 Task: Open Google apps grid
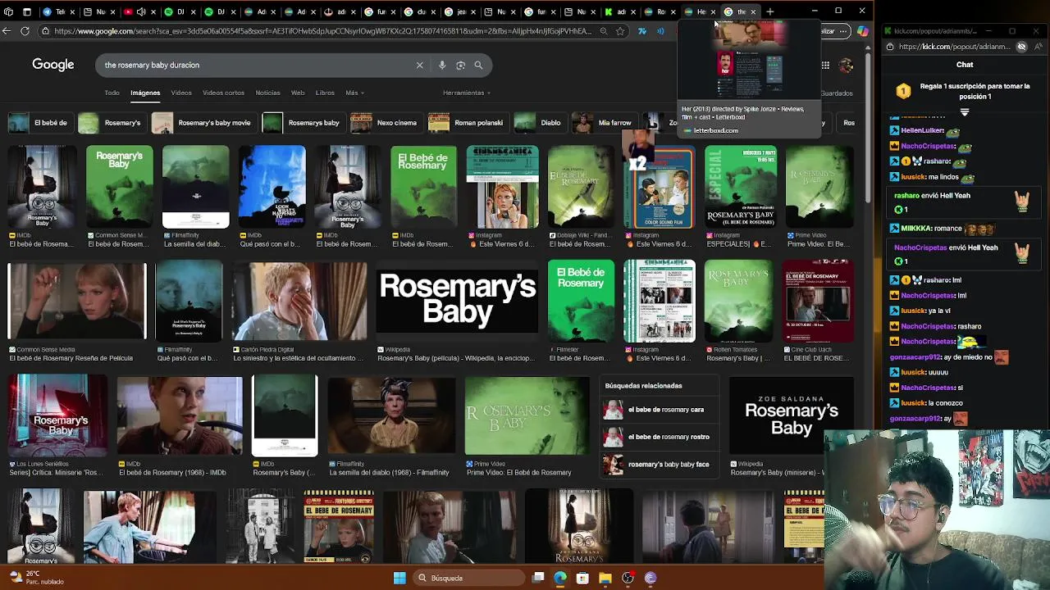click(x=825, y=65)
